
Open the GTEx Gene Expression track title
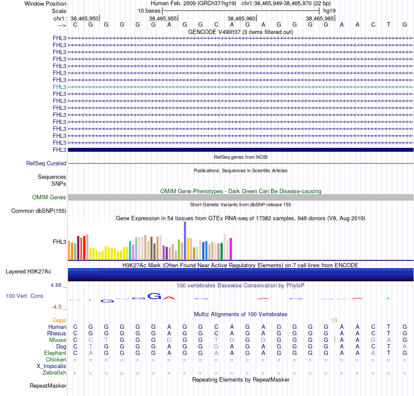pyautogui.click(x=241, y=218)
